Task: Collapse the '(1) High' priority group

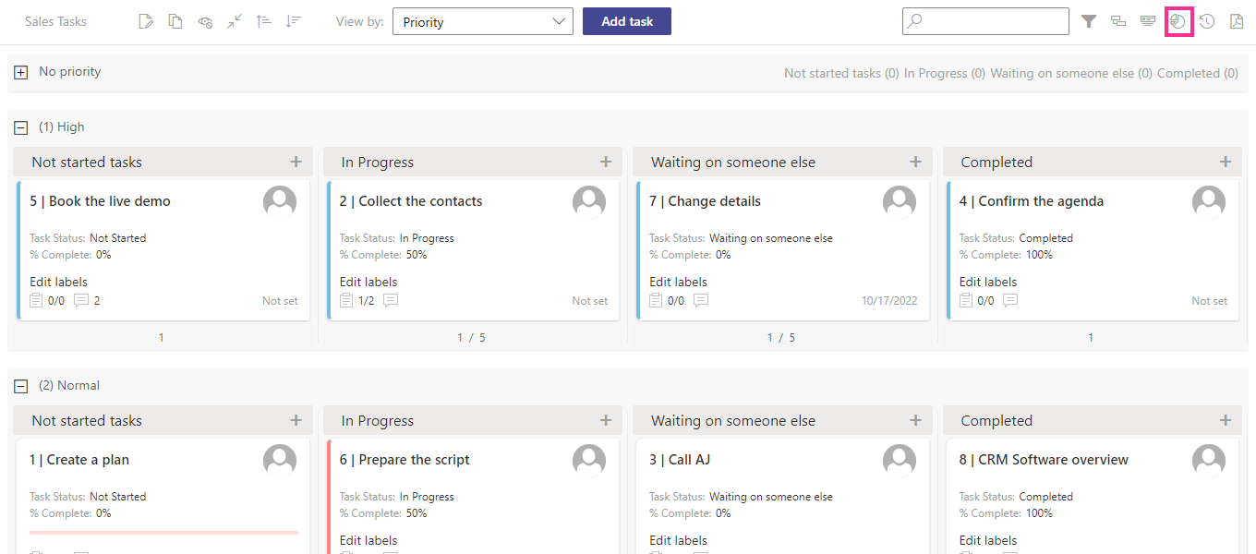Action: coord(20,126)
